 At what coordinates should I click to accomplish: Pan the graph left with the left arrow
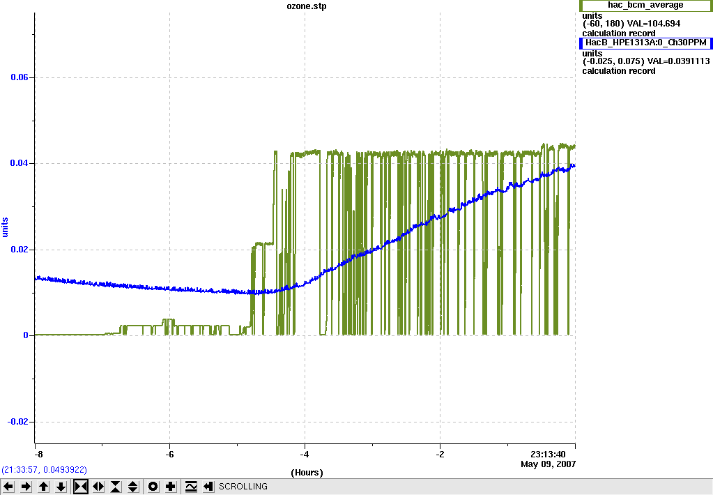(x=8, y=487)
